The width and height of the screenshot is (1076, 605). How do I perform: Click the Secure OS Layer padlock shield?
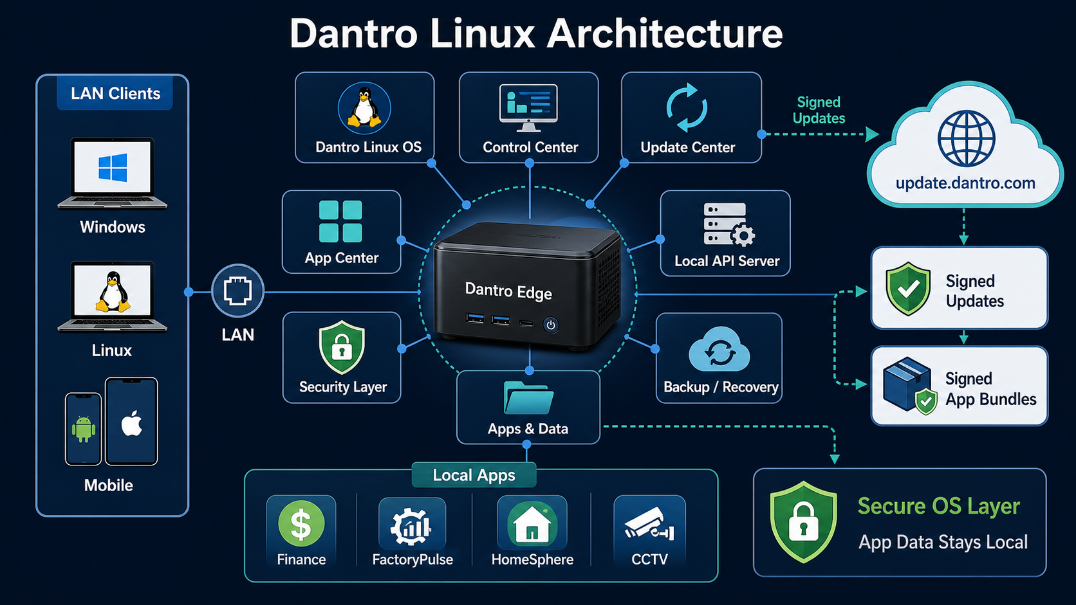[804, 522]
